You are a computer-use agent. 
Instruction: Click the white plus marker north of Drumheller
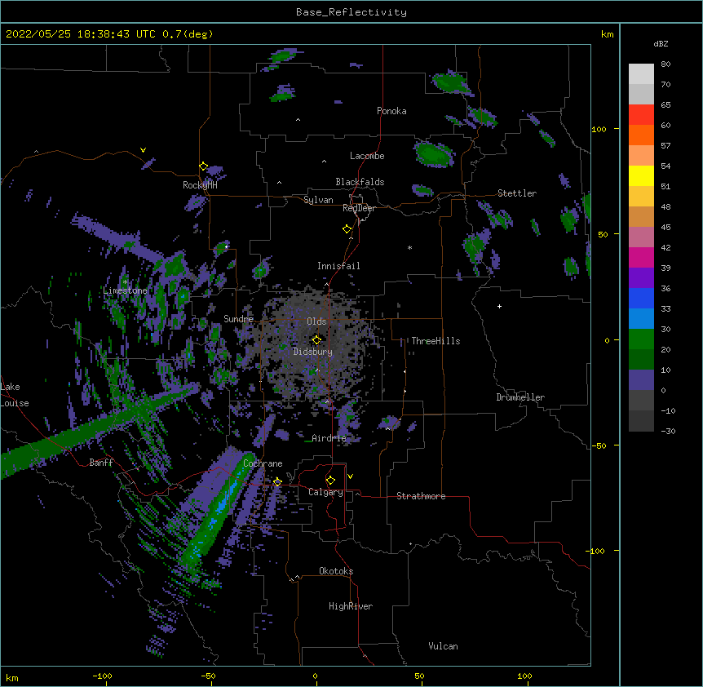(x=499, y=306)
